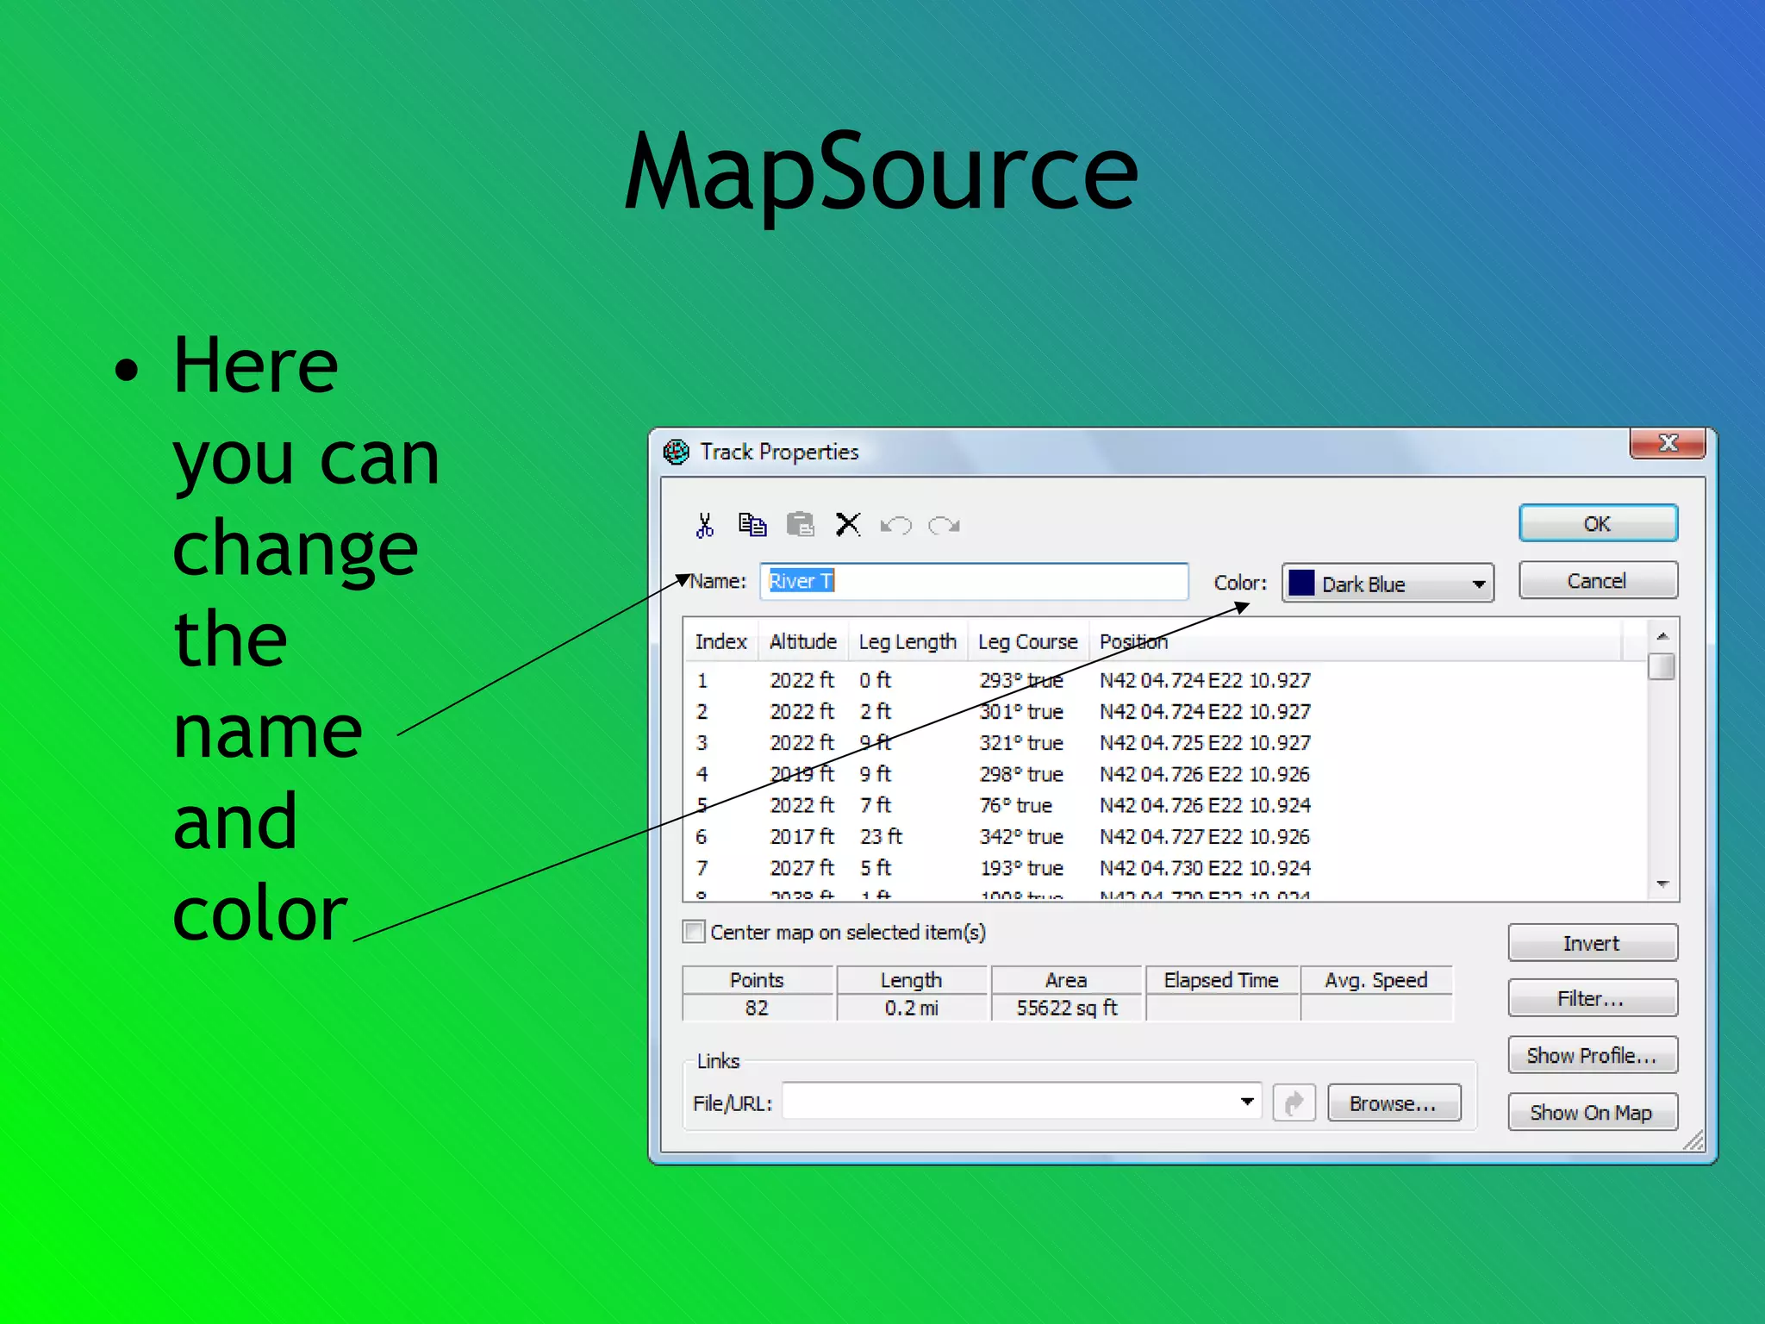Click into the Name input field
The image size is (1765, 1324).
point(975,581)
